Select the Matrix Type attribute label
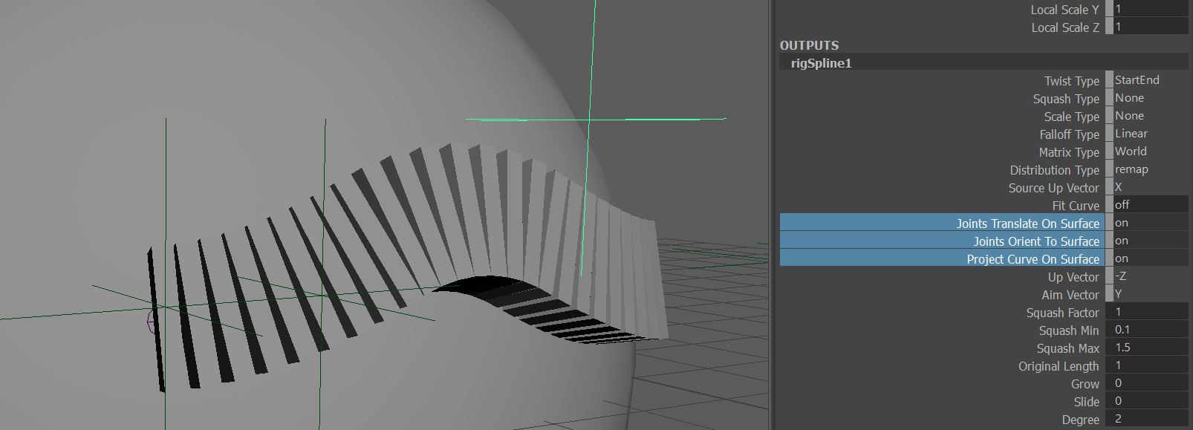1193x430 pixels. (1069, 152)
